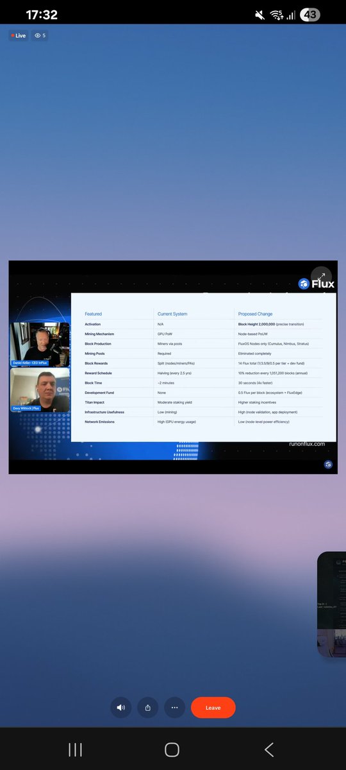Click 'High (GPU energy usage)' cell
Screen dimensions: 346x770
pos(177,422)
